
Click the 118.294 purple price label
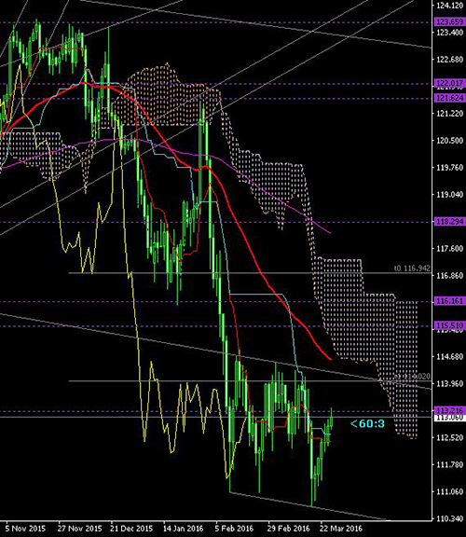point(450,222)
